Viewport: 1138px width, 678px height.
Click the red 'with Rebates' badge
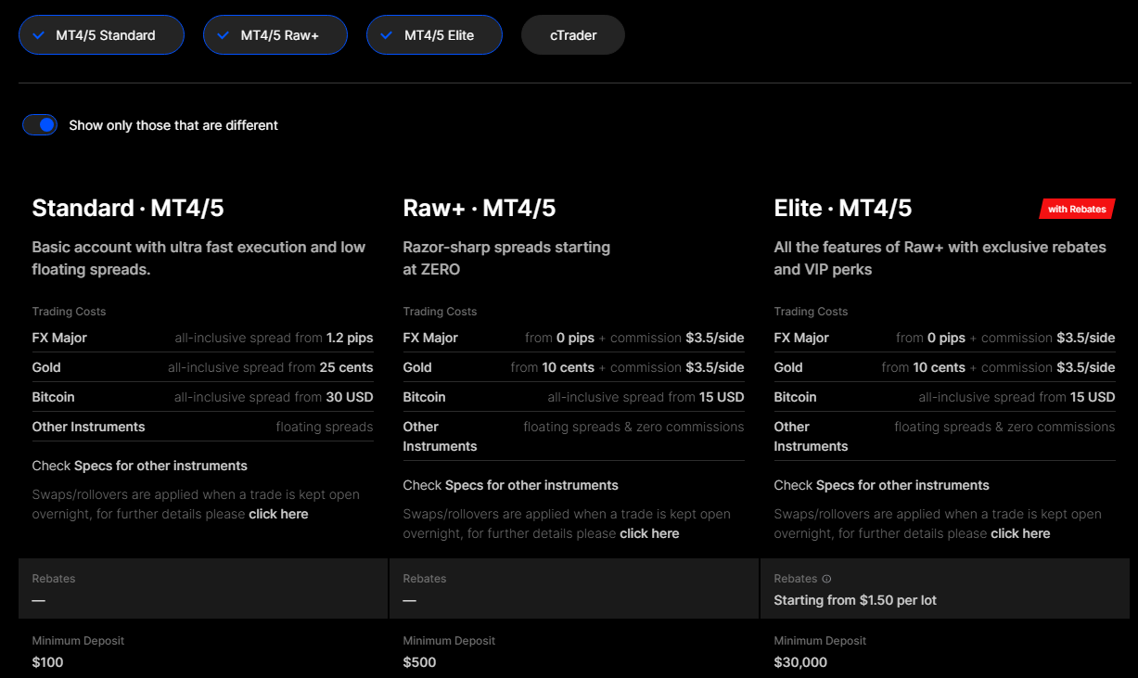coord(1077,209)
